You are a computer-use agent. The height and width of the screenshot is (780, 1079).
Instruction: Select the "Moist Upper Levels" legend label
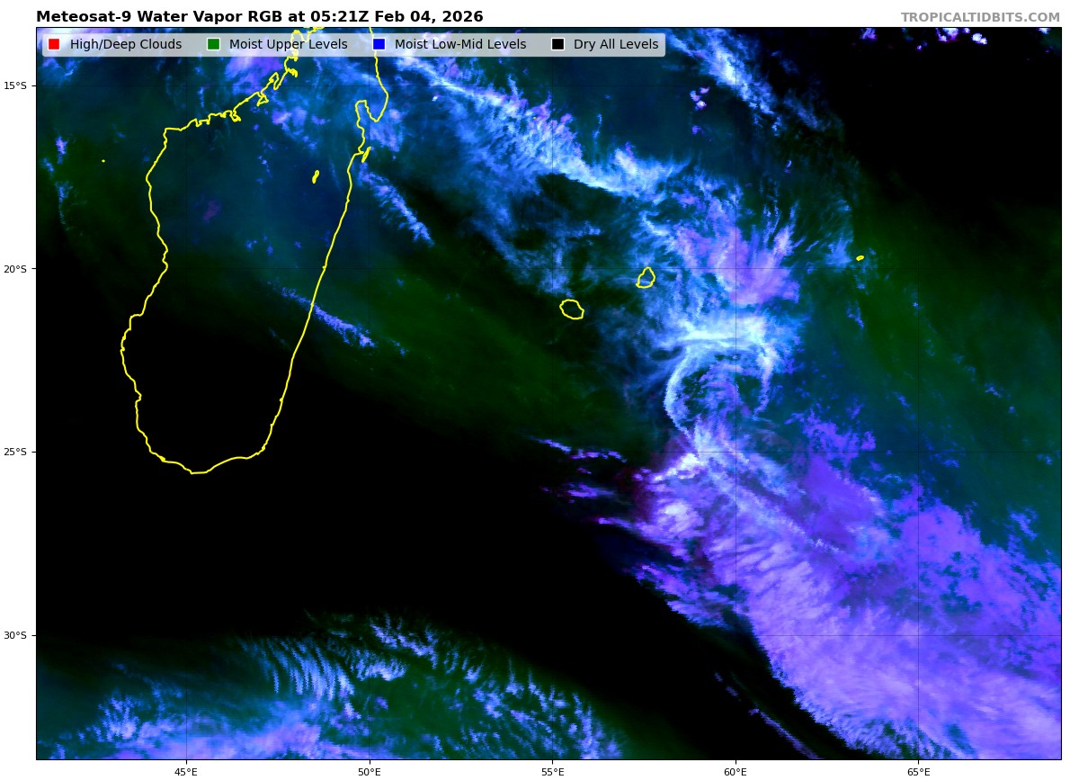point(288,44)
